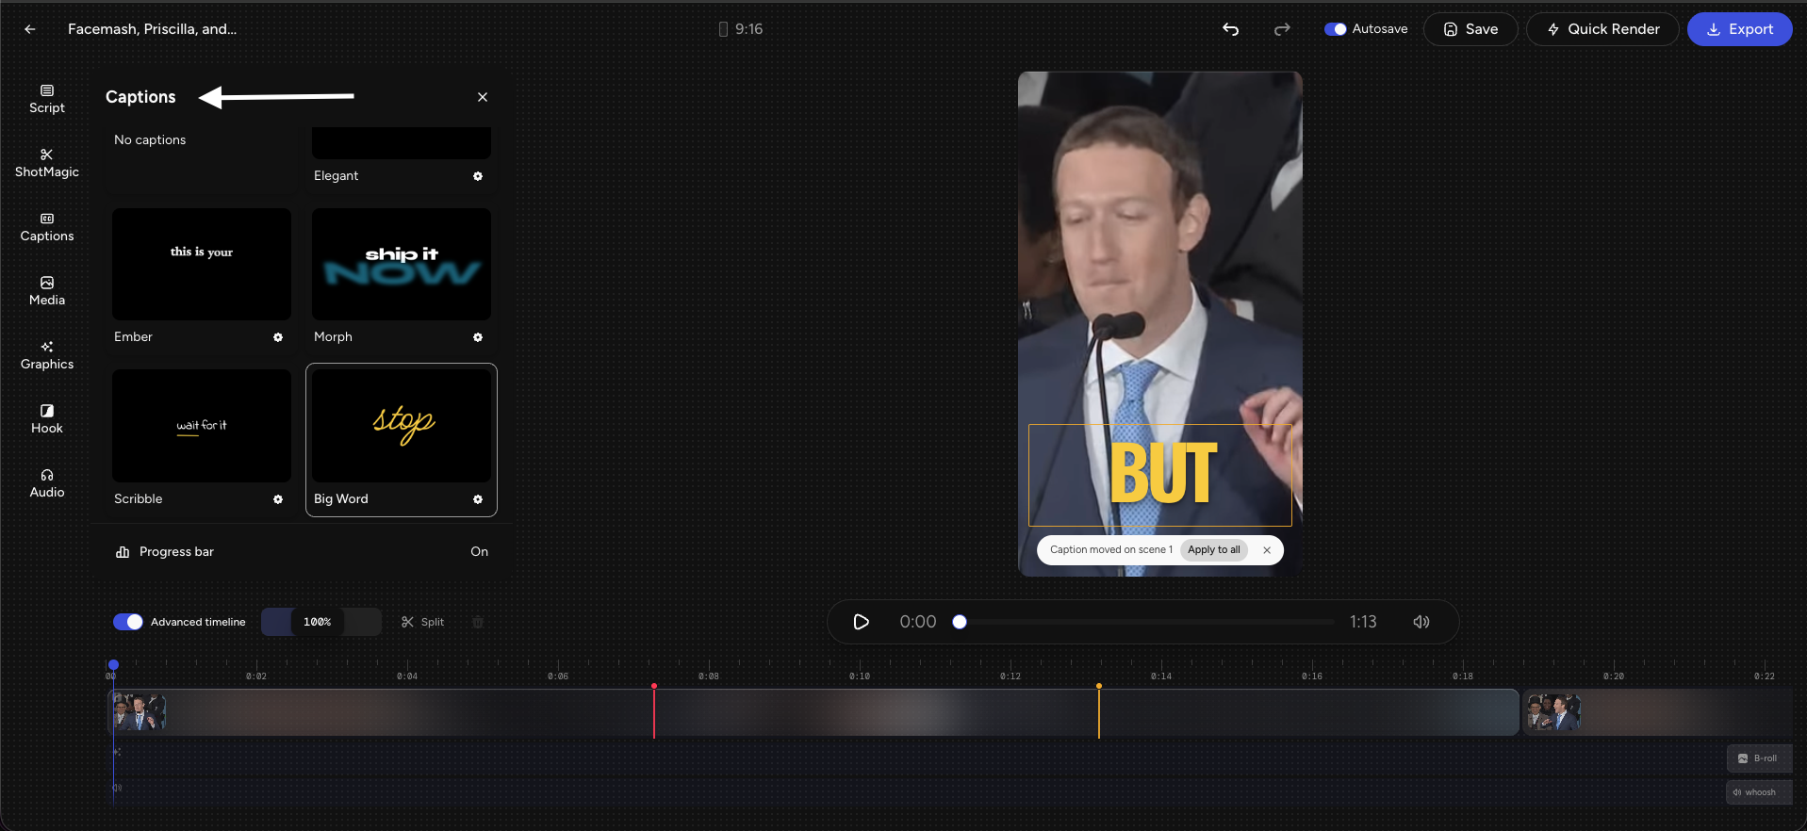Screen dimensions: 1807x831
Task: Click the undo arrow icon
Action: point(1230,29)
